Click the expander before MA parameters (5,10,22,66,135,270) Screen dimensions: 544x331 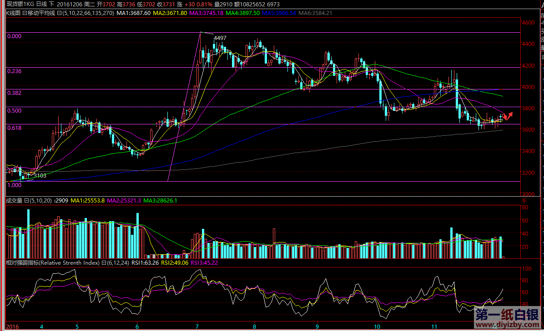tap(60, 13)
